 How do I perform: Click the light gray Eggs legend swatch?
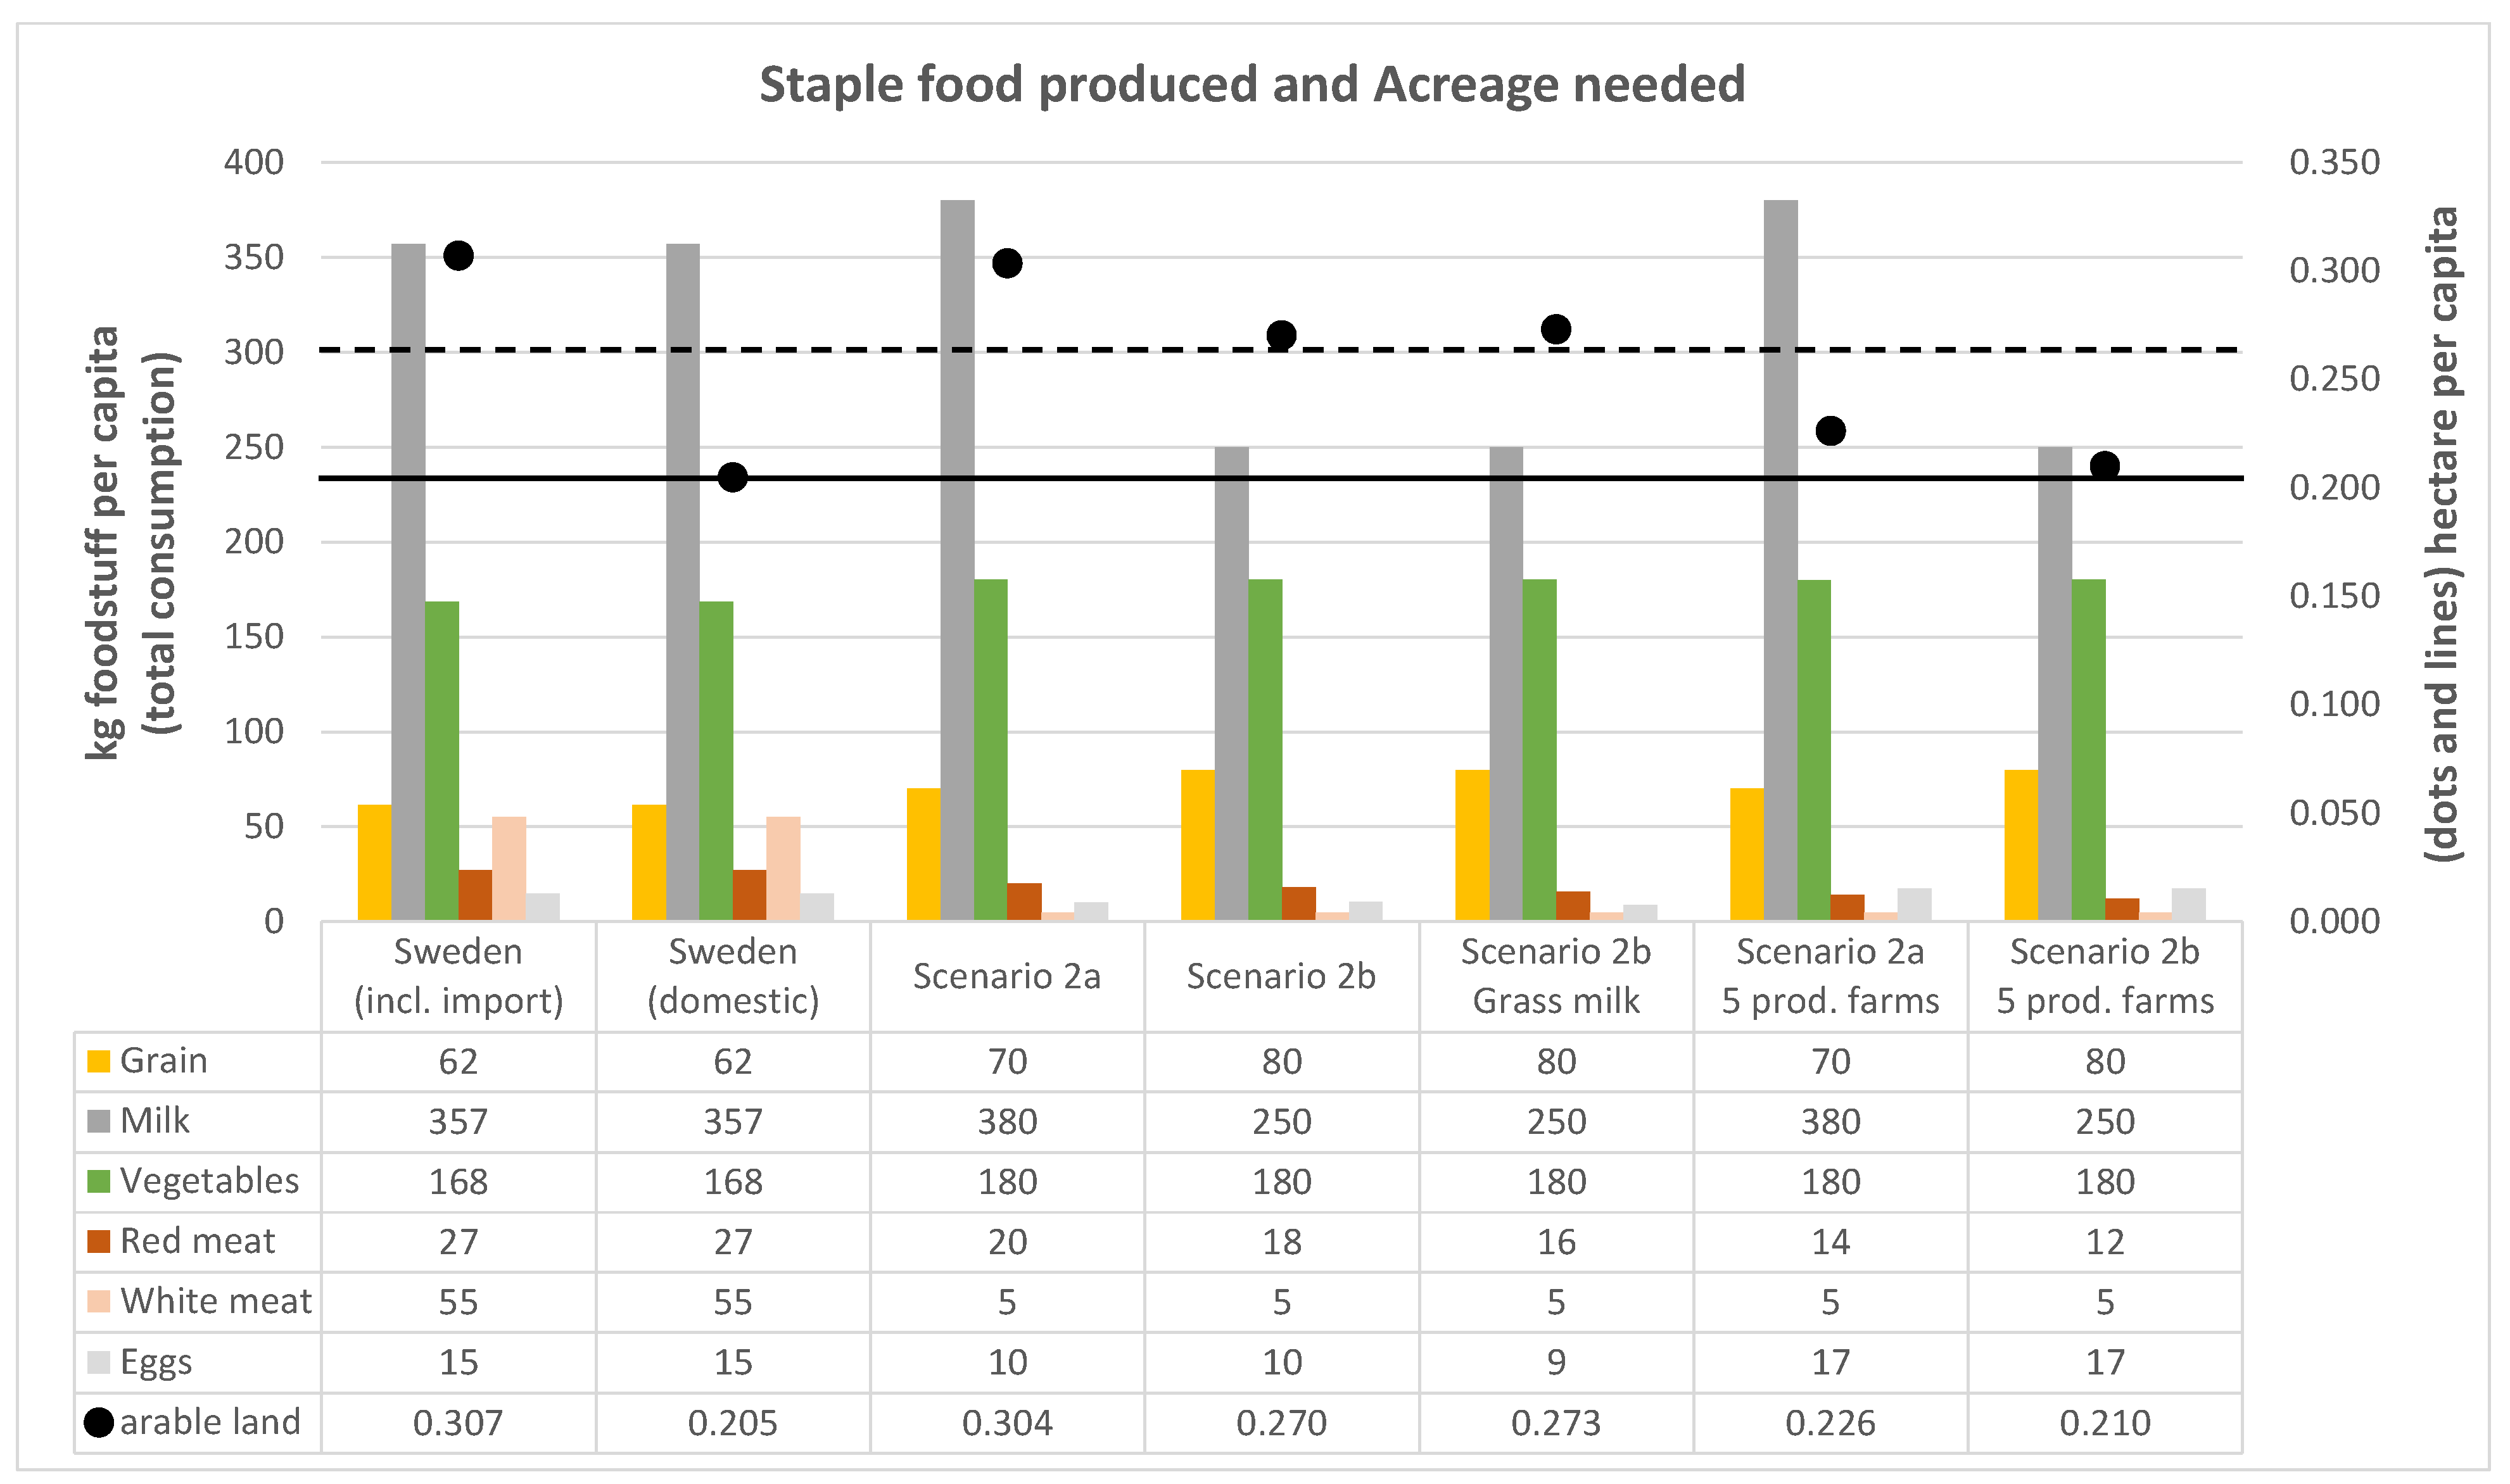click(98, 1362)
